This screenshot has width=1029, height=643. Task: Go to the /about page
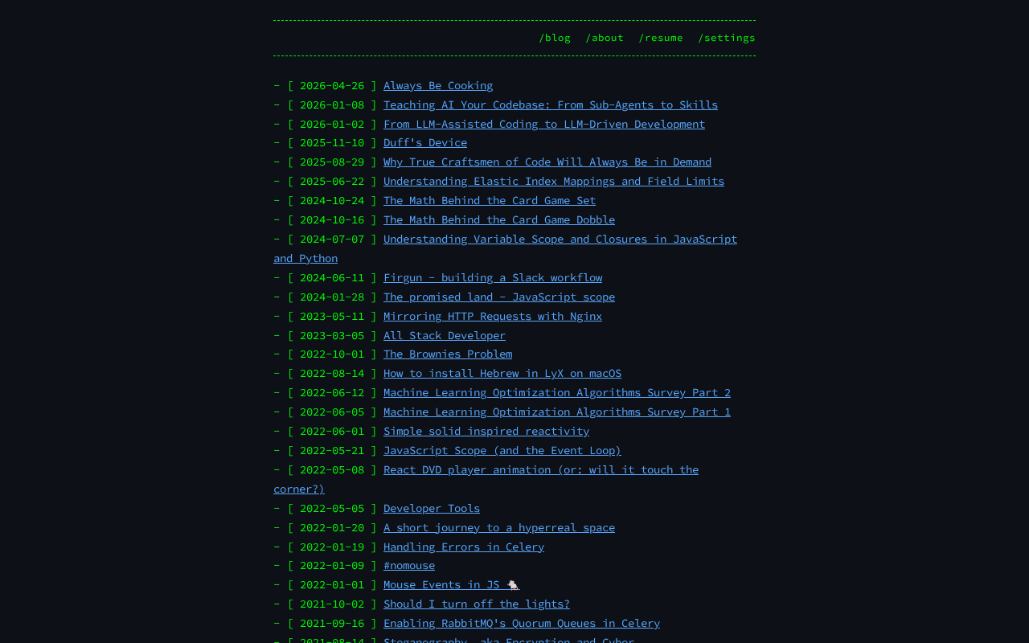click(605, 38)
